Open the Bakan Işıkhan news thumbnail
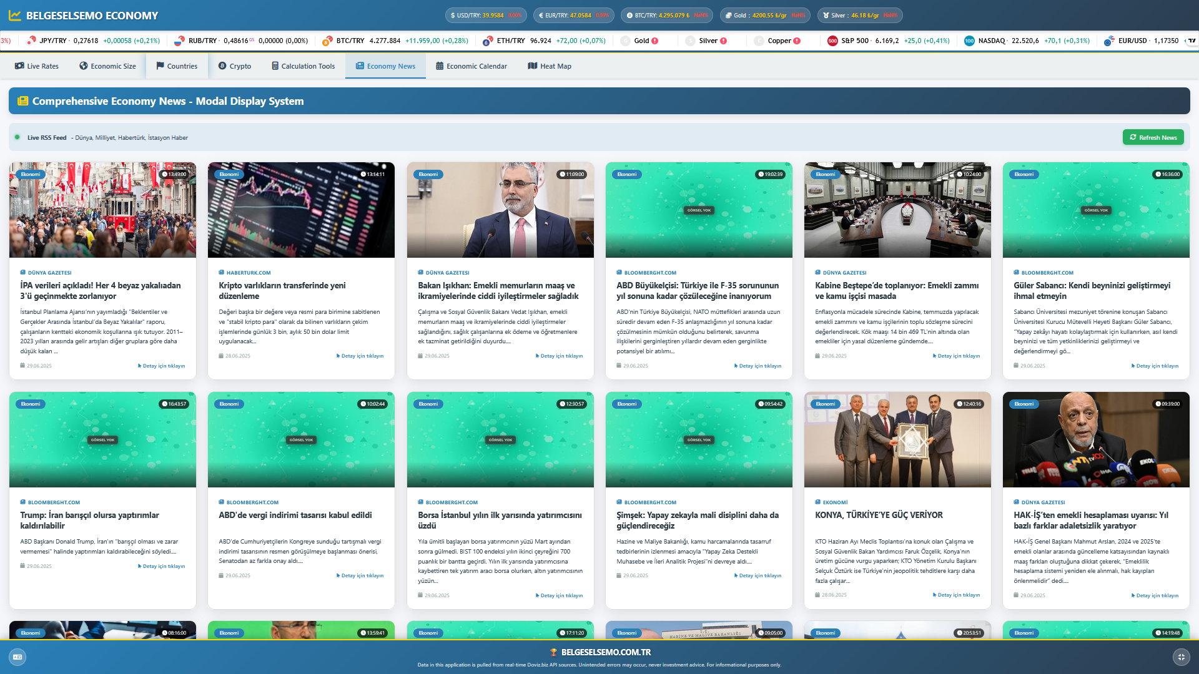Viewport: 1199px width, 674px height. (500, 210)
